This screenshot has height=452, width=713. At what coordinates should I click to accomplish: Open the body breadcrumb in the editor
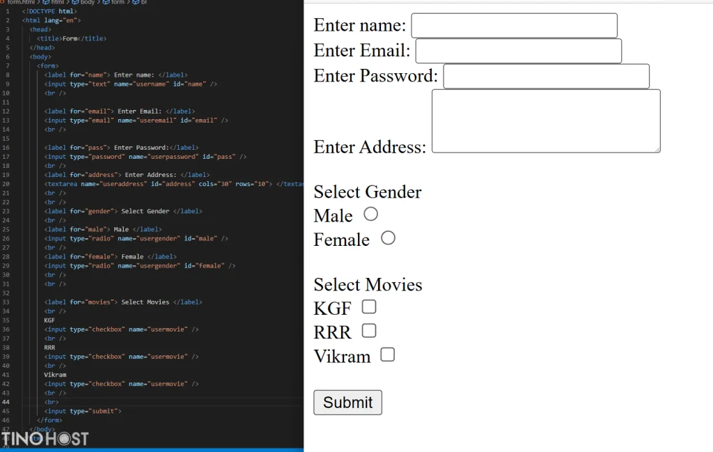pos(84,2)
